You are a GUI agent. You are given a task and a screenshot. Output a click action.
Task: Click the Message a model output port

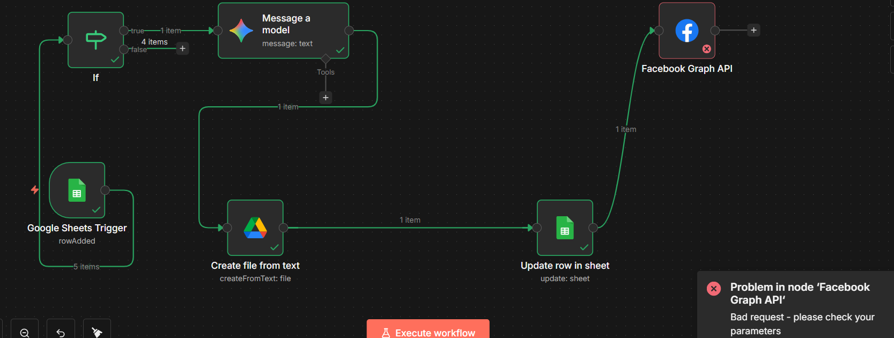(x=349, y=31)
